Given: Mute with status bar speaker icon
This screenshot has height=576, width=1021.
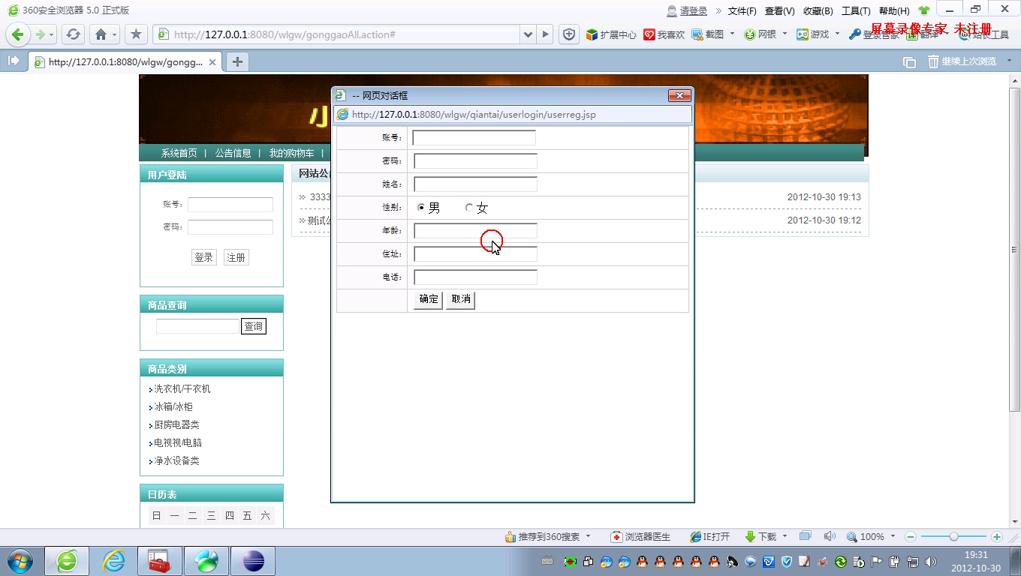Looking at the screenshot, I should tap(830, 537).
